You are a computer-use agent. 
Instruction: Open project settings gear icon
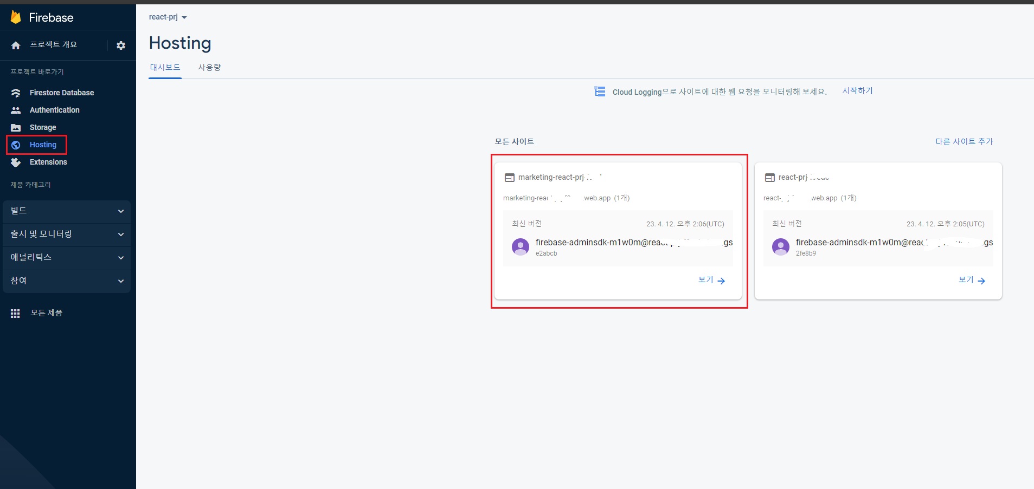[121, 45]
